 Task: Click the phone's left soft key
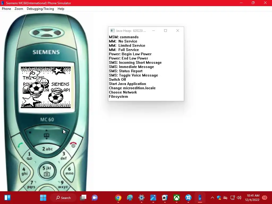(30, 132)
